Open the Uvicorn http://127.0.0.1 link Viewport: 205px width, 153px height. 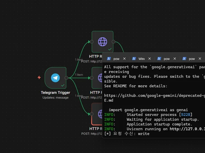[187, 129]
